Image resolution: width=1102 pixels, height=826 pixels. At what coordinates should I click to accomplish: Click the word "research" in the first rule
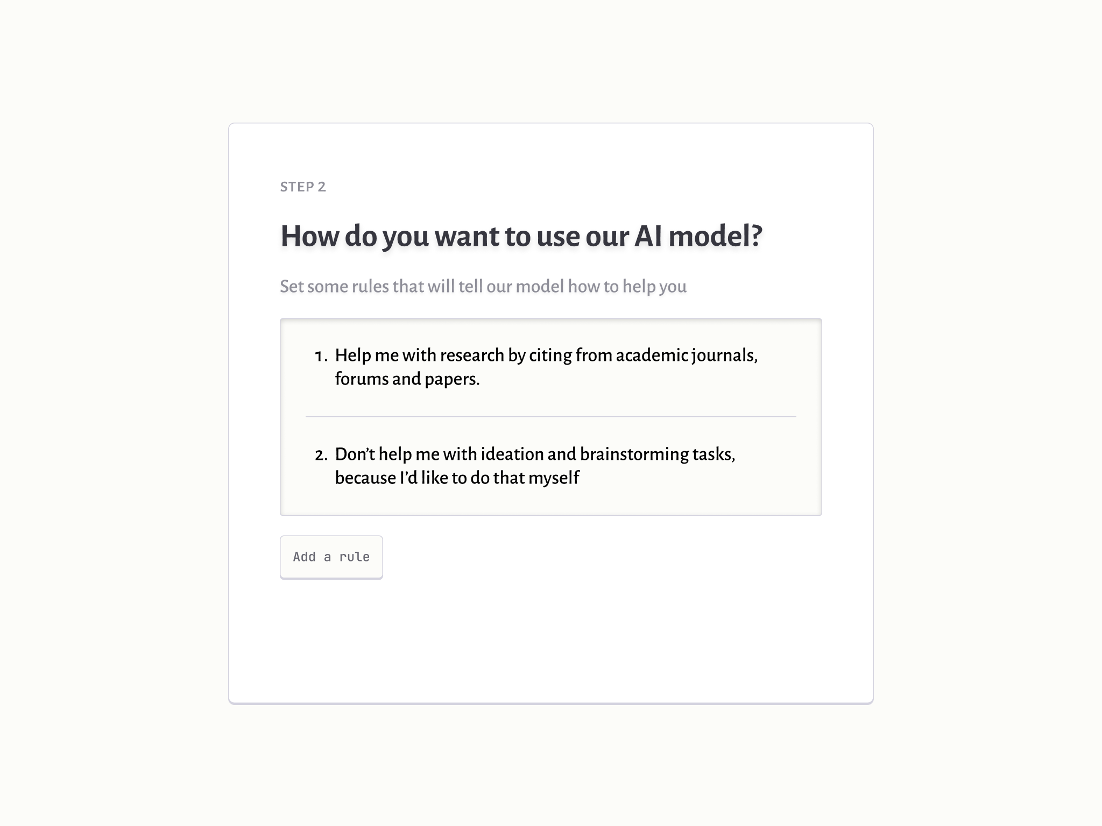[471, 355]
